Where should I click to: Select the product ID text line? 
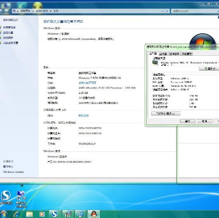pyautogui.click(x=70, y=162)
